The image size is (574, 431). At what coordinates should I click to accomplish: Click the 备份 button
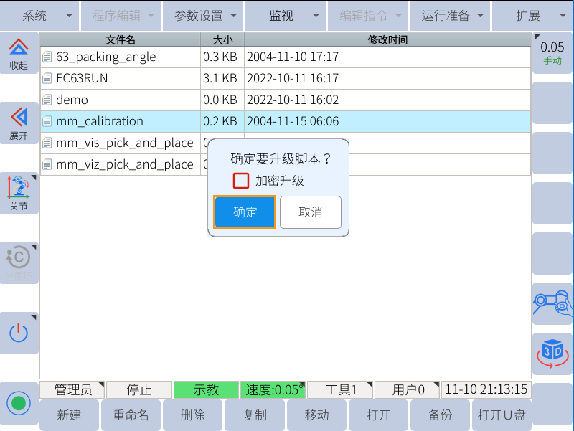(440, 415)
